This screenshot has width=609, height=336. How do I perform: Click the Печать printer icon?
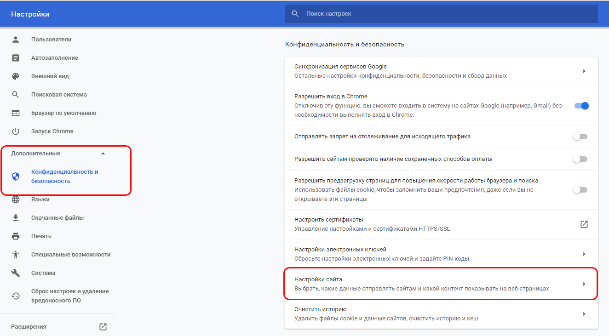click(16, 236)
